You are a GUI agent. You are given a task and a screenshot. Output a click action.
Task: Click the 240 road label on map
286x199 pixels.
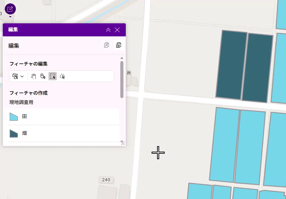(106, 180)
